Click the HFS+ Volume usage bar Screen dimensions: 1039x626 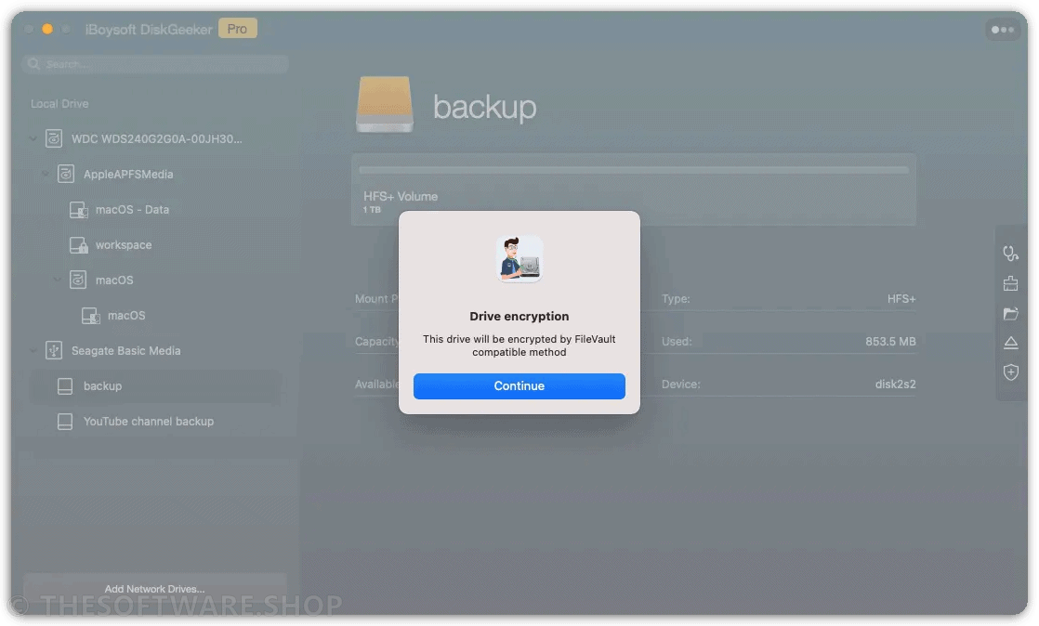[x=634, y=170]
